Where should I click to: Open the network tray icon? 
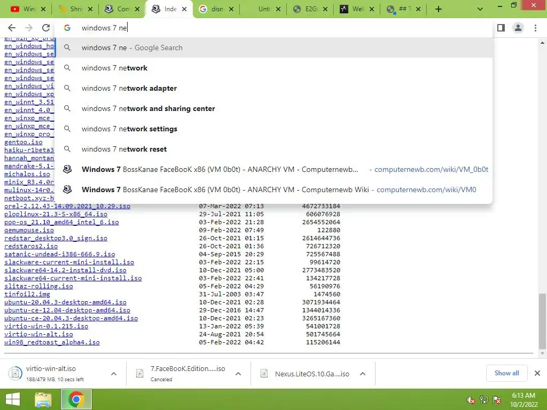click(x=484, y=400)
